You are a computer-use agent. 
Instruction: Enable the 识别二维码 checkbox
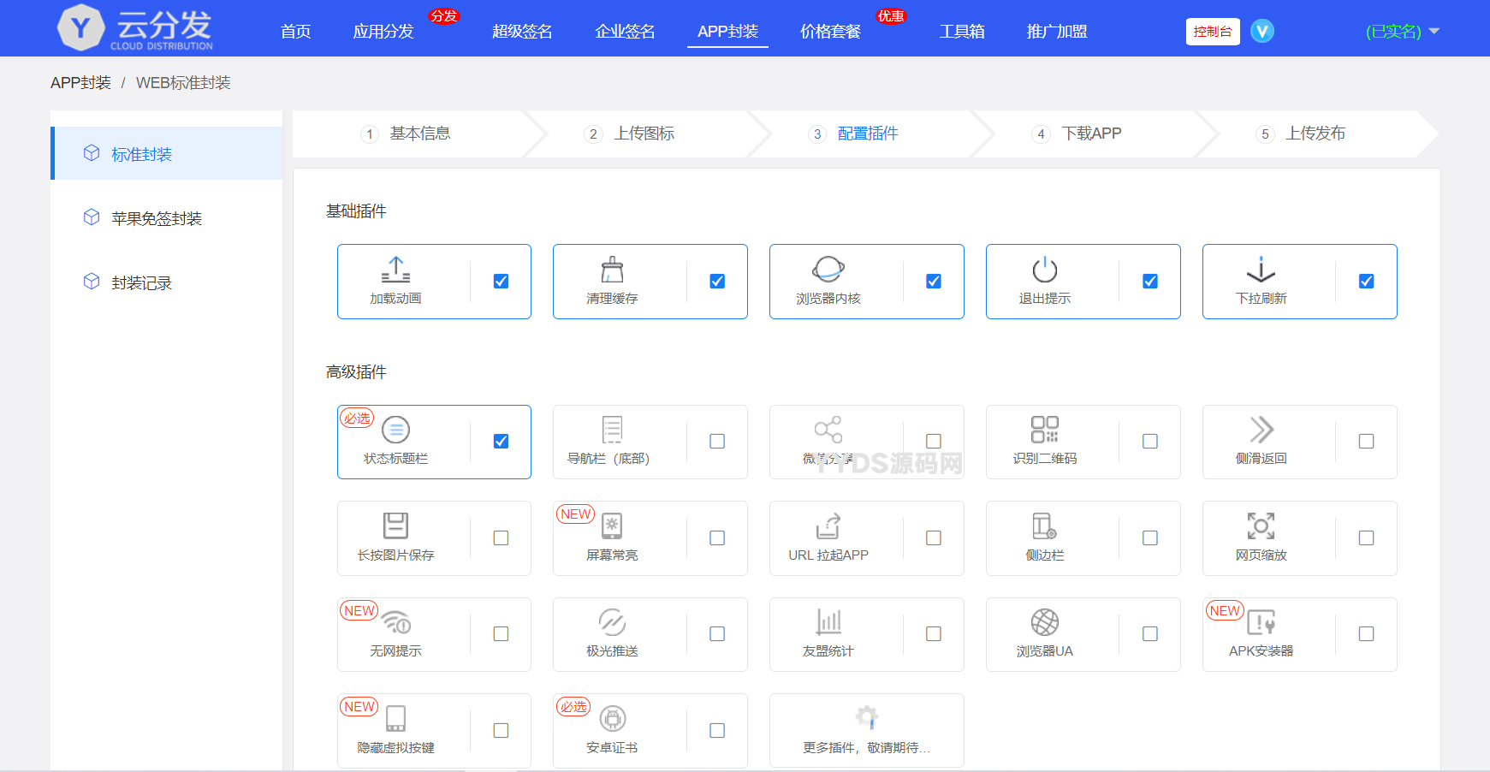[1150, 441]
